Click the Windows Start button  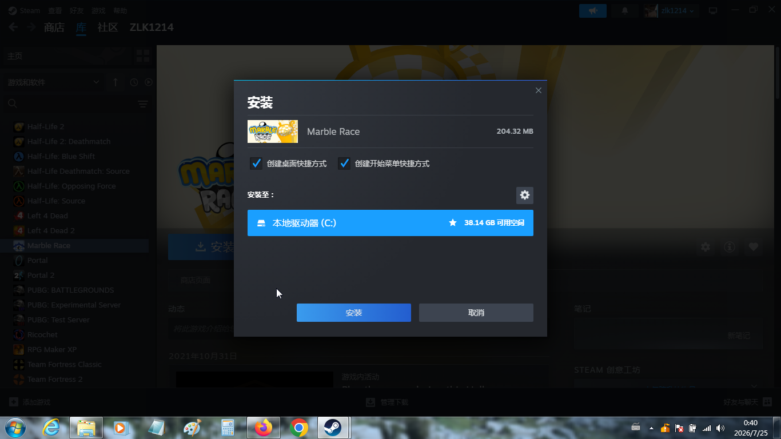(14, 427)
